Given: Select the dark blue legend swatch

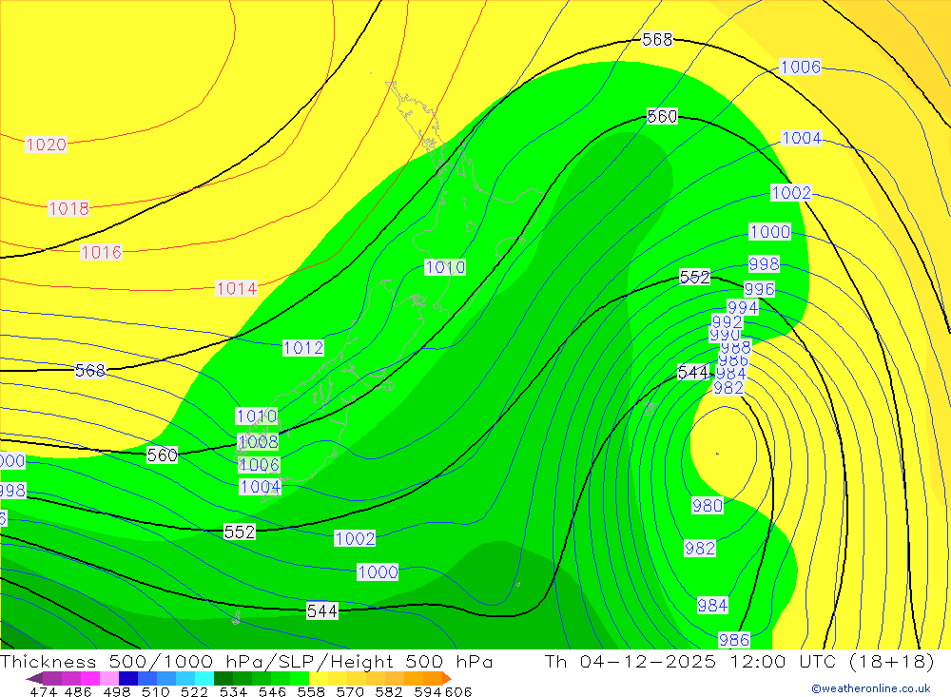Looking at the screenshot, I should point(128,678).
